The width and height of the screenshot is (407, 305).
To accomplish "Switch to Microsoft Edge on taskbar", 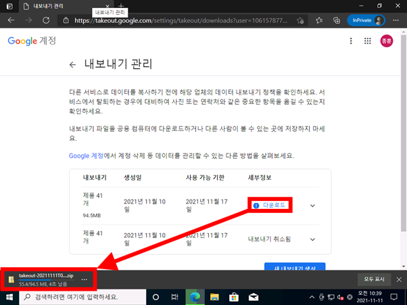I will coord(195,297).
